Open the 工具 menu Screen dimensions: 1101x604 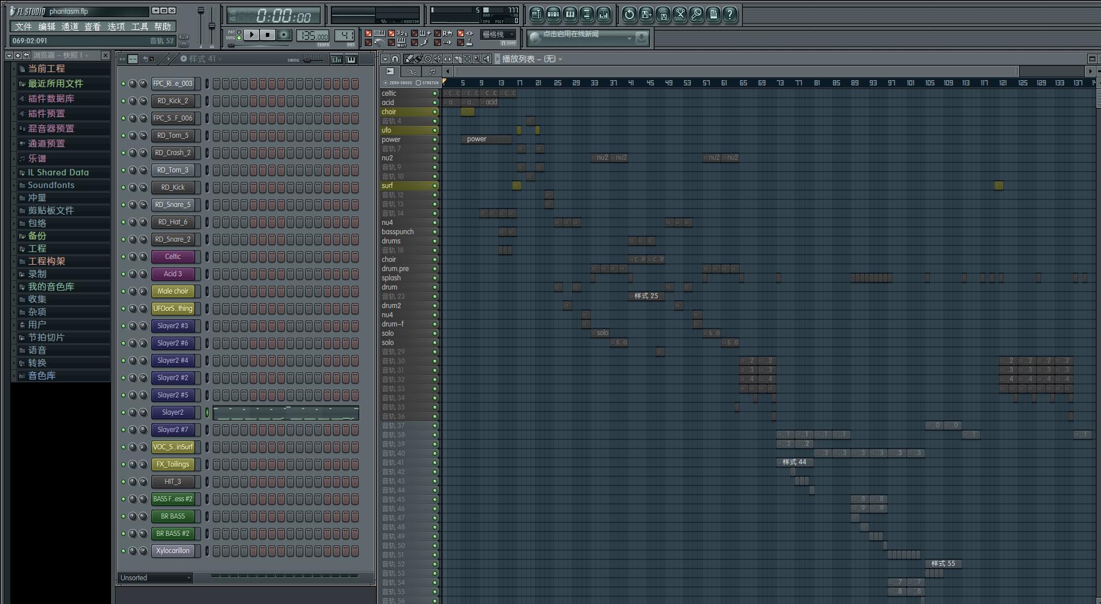(140, 27)
